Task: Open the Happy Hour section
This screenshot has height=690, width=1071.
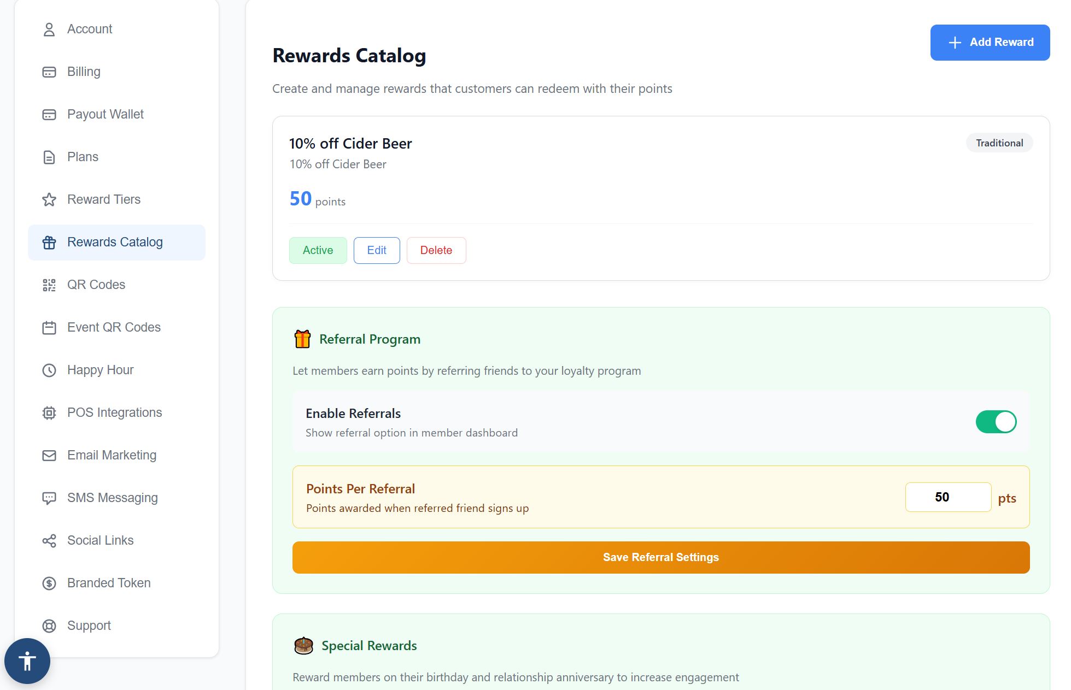Action: click(x=116, y=370)
